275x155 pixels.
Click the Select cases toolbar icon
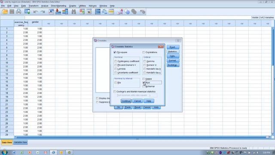tap(111, 12)
